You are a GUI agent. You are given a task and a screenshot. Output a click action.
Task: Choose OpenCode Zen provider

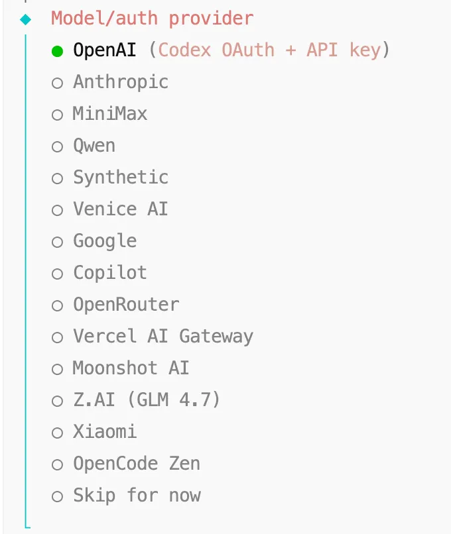[x=58, y=464]
